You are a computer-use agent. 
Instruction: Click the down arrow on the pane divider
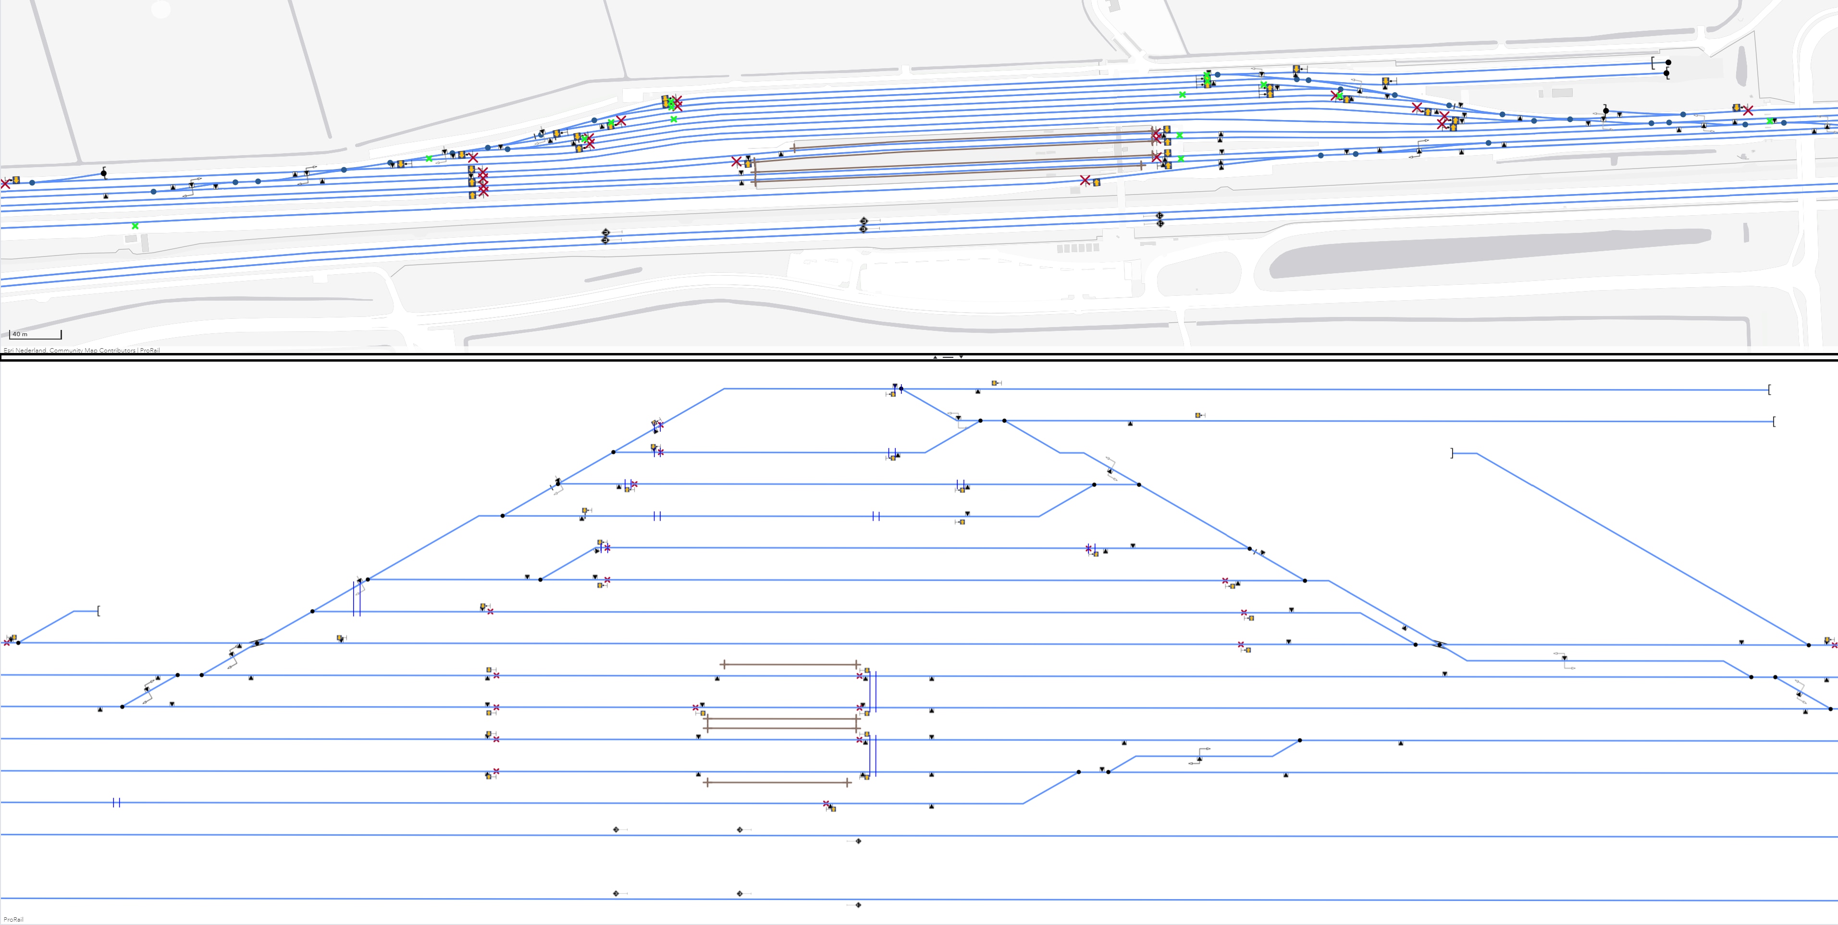961,356
